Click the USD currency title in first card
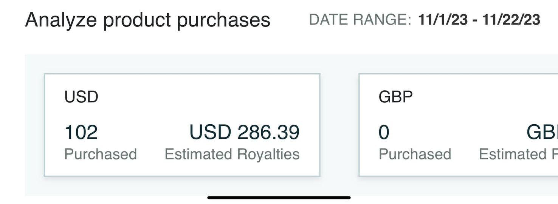The image size is (558, 204). [81, 97]
